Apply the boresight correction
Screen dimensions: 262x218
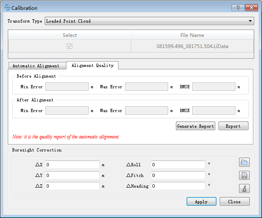(x=201, y=202)
